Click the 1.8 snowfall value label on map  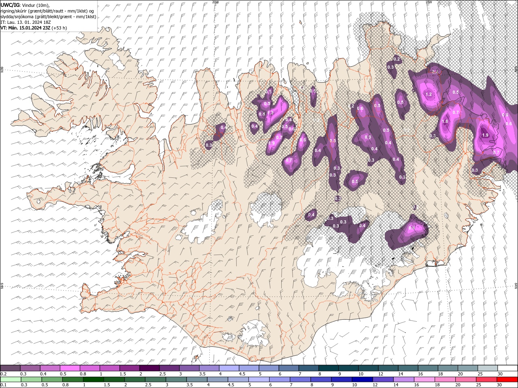tap(445, 121)
